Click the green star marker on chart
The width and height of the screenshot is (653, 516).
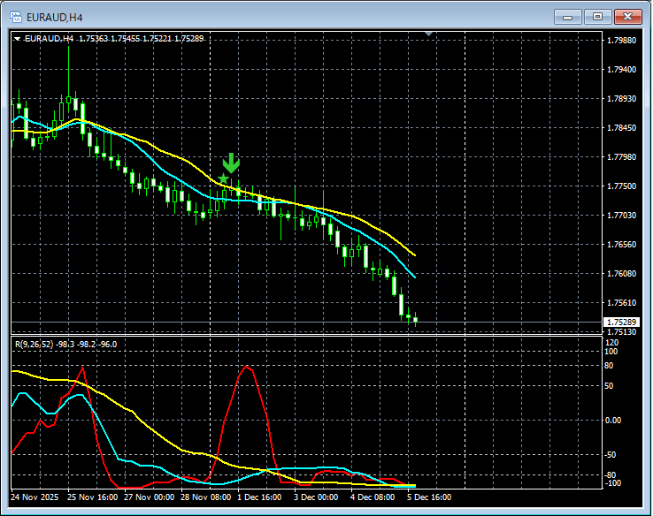point(223,179)
